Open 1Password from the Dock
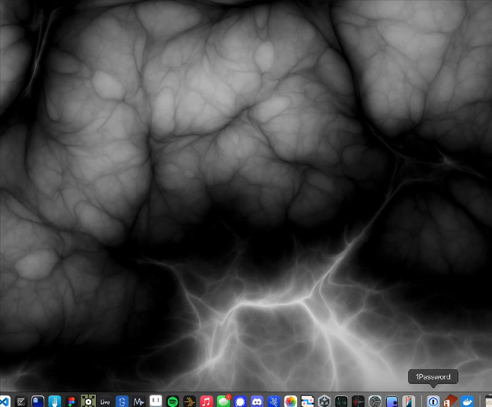 [x=433, y=401]
